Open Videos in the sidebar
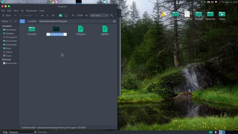 pyautogui.click(x=8, y=52)
